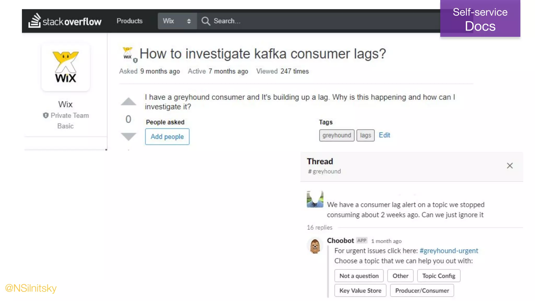Click the thread poster's avatar
The image size is (535, 301).
pos(315,199)
